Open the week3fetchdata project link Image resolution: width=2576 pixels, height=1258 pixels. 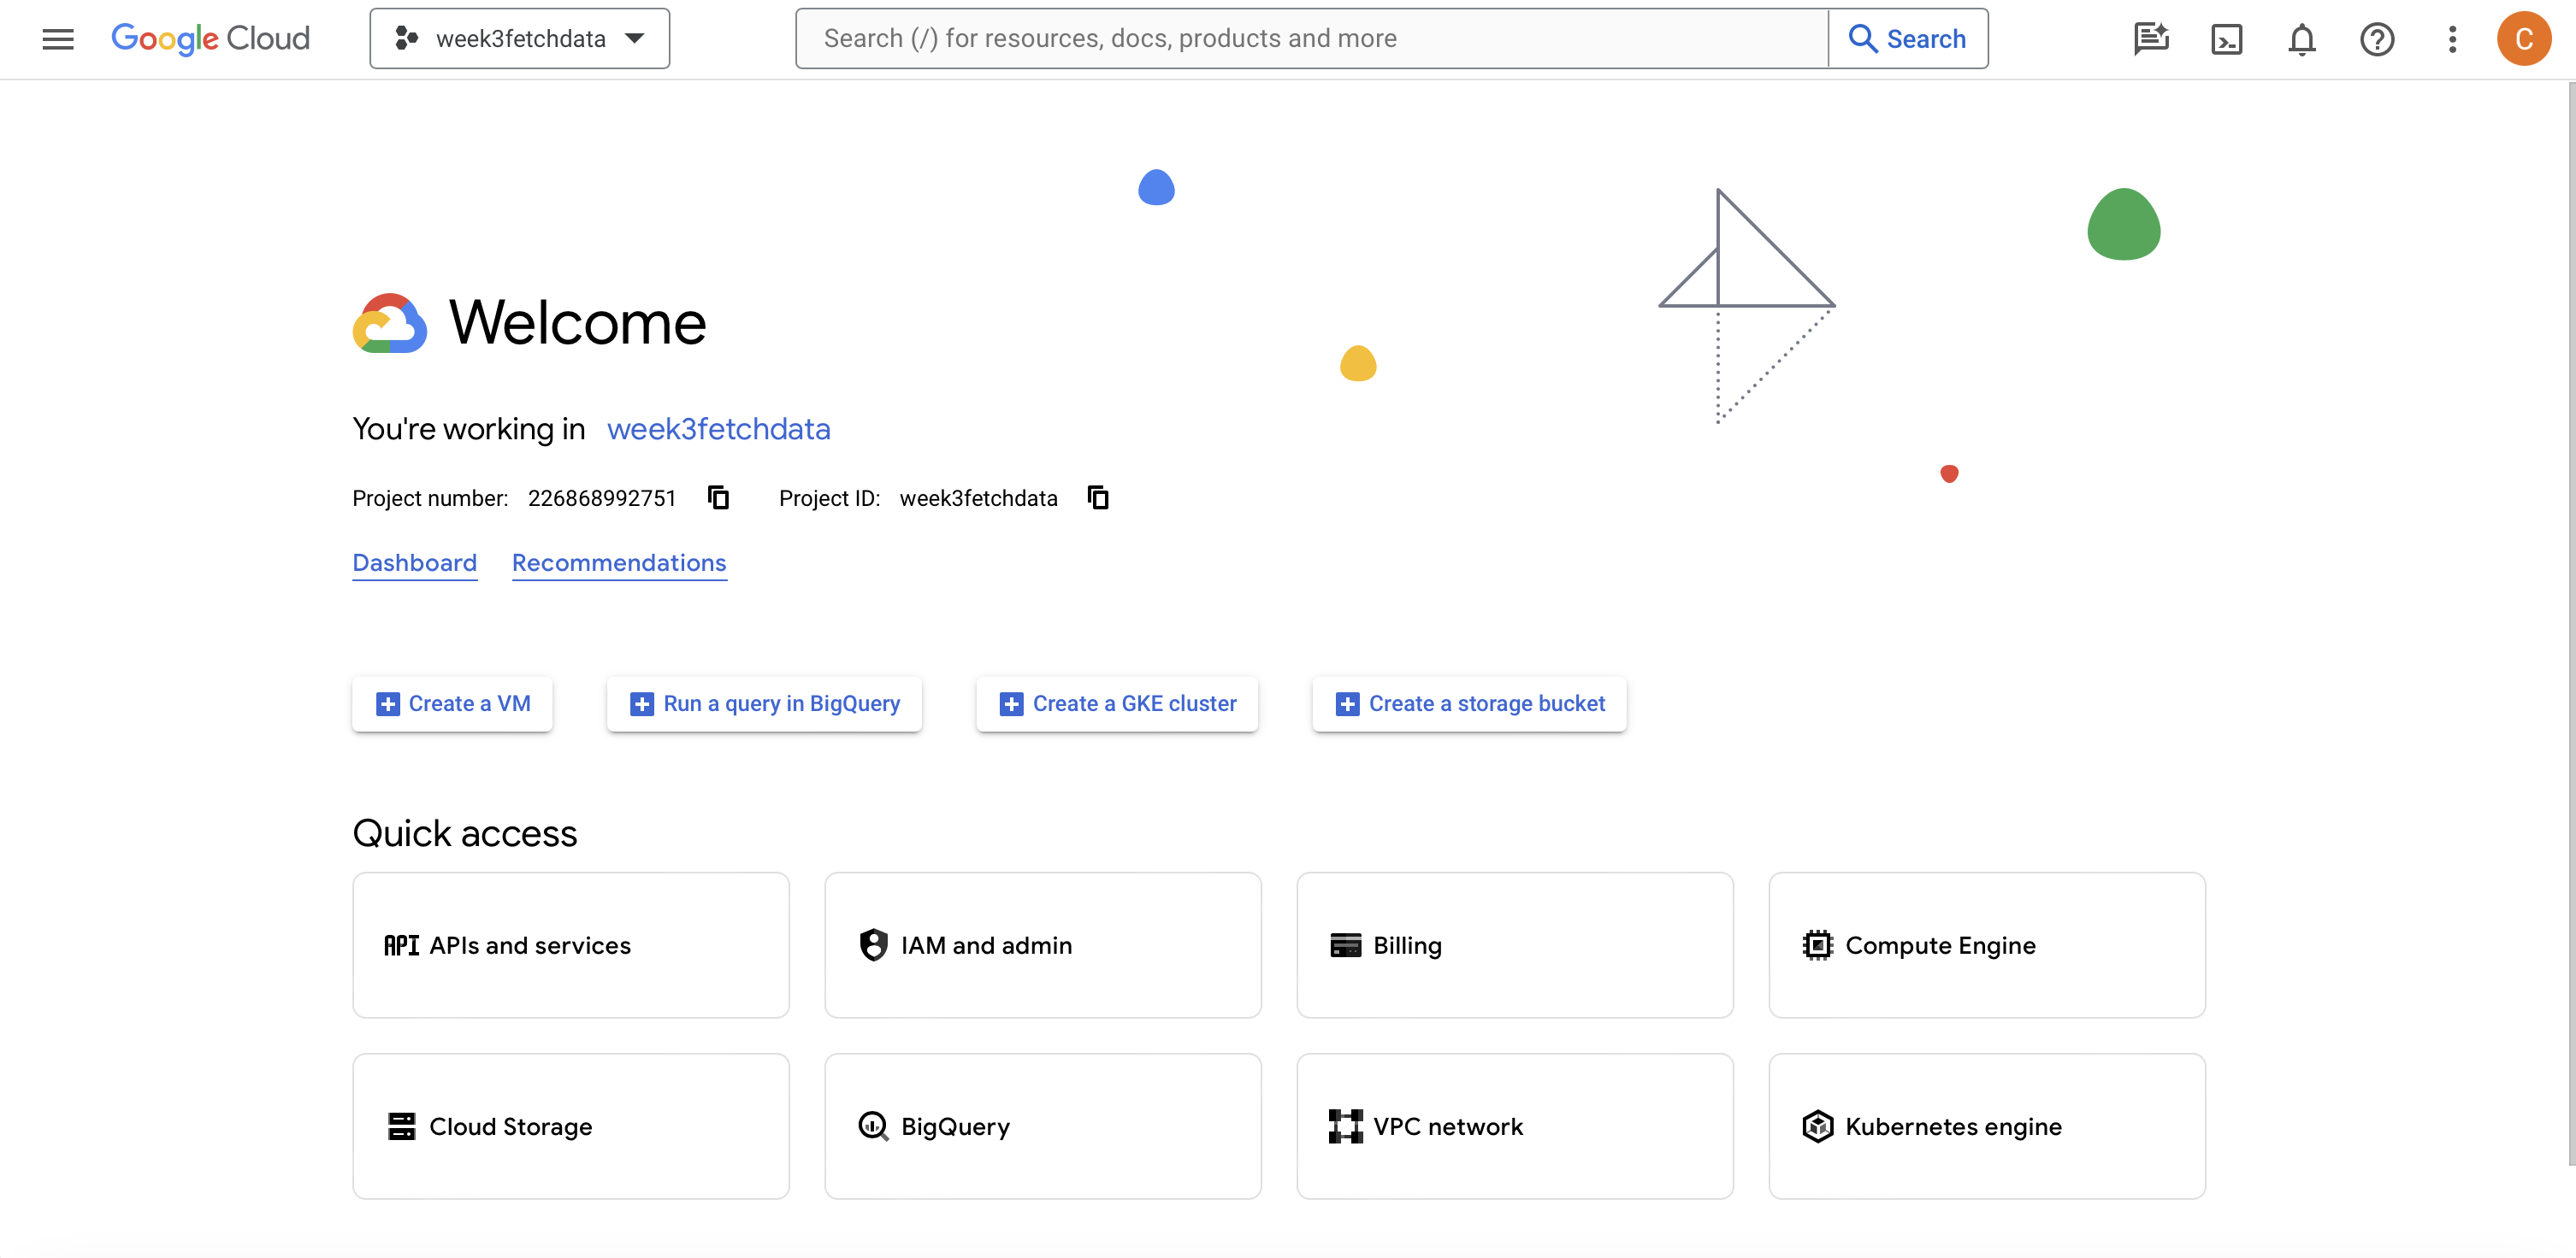[718, 429]
